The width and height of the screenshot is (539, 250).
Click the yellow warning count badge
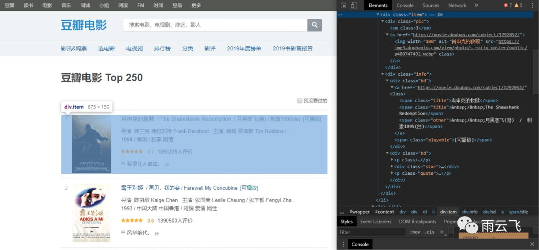(519, 5)
